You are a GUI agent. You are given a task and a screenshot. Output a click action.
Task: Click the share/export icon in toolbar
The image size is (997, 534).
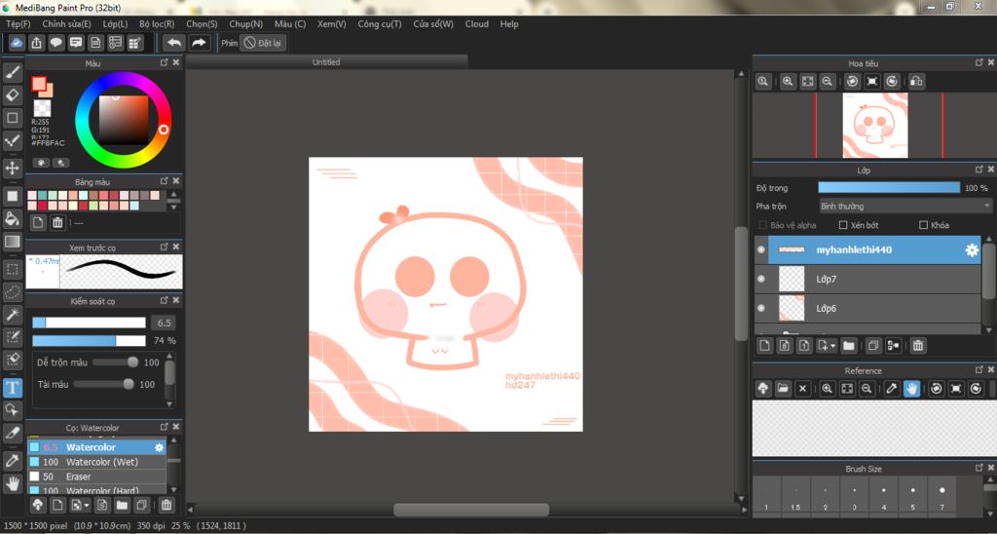pos(37,43)
